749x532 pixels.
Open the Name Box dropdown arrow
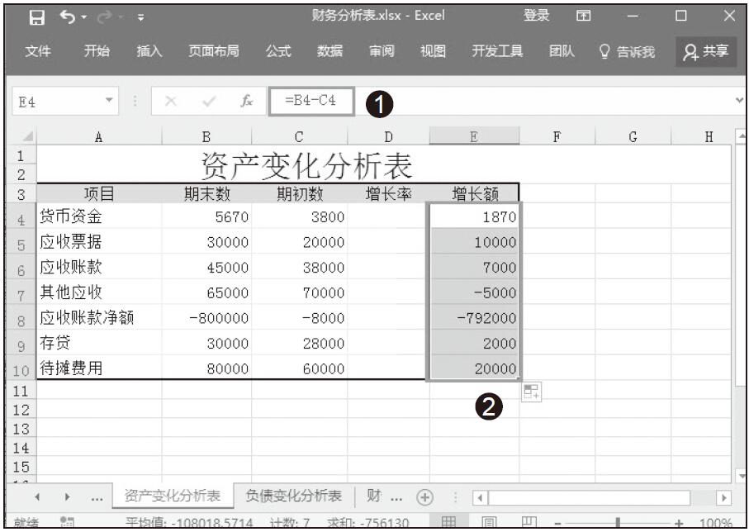pos(109,101)
